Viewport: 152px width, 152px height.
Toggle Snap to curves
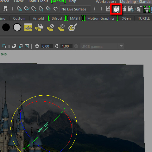(x=27, y=9)
